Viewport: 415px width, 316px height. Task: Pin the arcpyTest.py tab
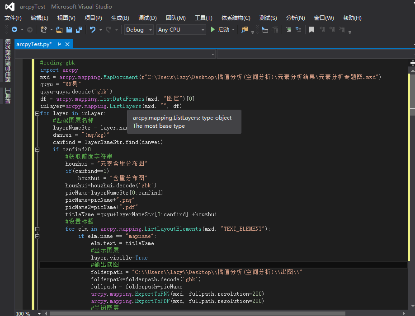click(59, 44)
